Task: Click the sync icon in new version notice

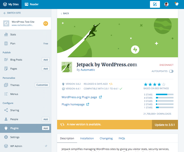Action: [x=62, y=125]
